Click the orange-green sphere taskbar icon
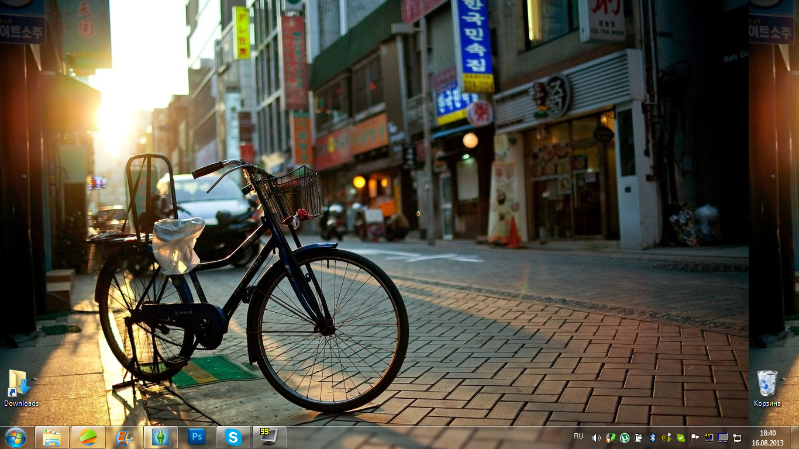The width and height of the screenshot is (799, 449). tap(88, 437)
